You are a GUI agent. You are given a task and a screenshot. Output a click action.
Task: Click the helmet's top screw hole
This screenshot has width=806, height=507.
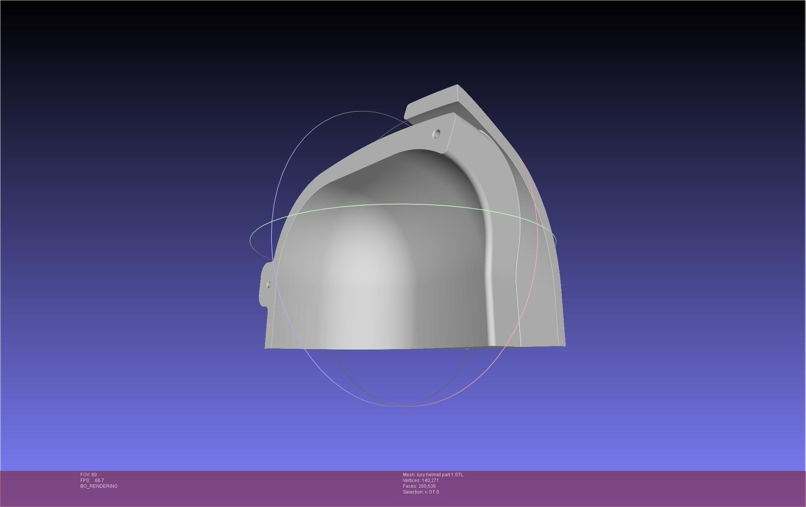436,134
